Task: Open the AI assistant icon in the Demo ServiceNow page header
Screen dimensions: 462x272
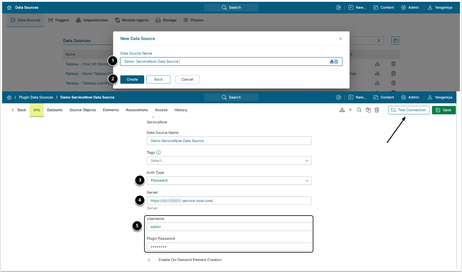Action: coord(338,97)
